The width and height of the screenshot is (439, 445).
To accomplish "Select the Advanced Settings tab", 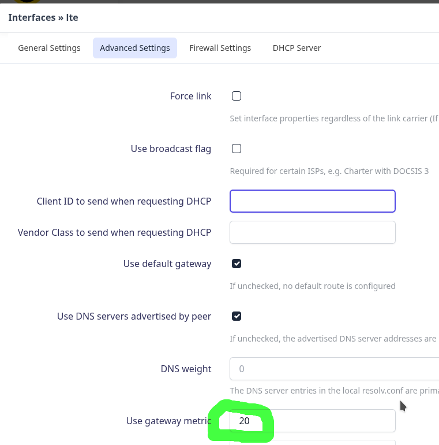I will [135, 48].
